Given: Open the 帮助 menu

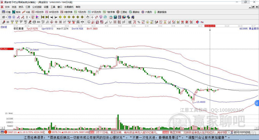Looking at the screenshot, I should click(x=78, y=7).
